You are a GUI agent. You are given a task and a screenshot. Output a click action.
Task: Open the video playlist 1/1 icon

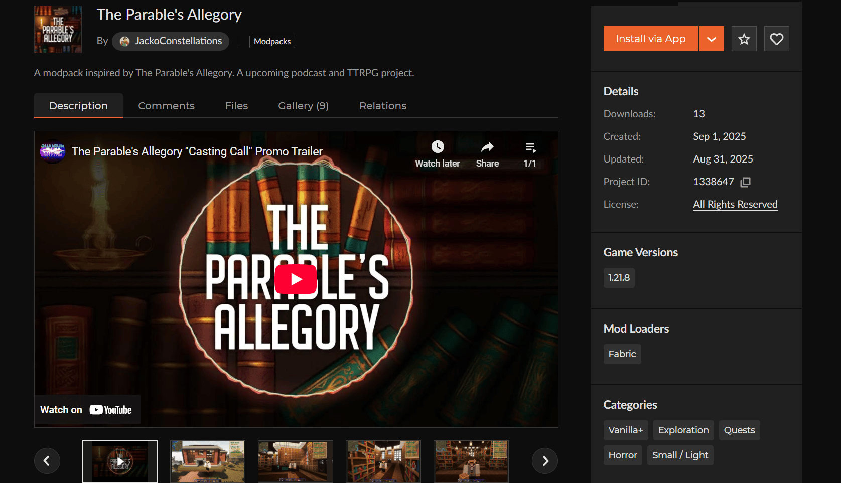point(530,147)
